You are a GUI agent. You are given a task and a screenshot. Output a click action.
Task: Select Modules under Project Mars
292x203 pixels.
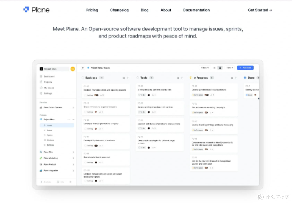tap(49, 140)
